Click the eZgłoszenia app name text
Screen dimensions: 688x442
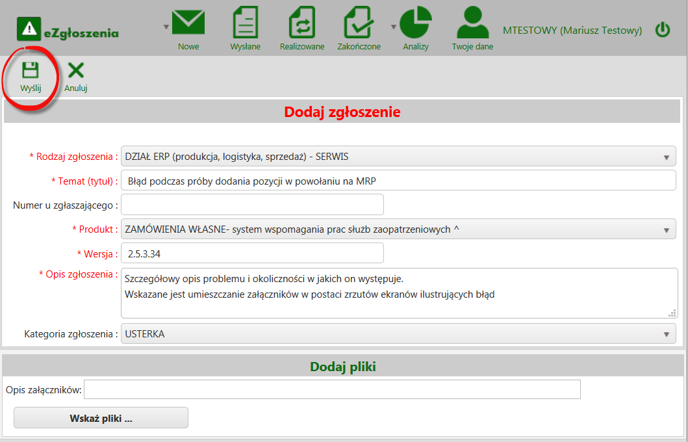tap(81, 33)
